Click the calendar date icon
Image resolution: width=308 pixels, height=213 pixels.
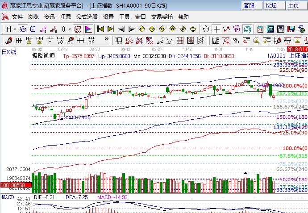coord(259,29)
